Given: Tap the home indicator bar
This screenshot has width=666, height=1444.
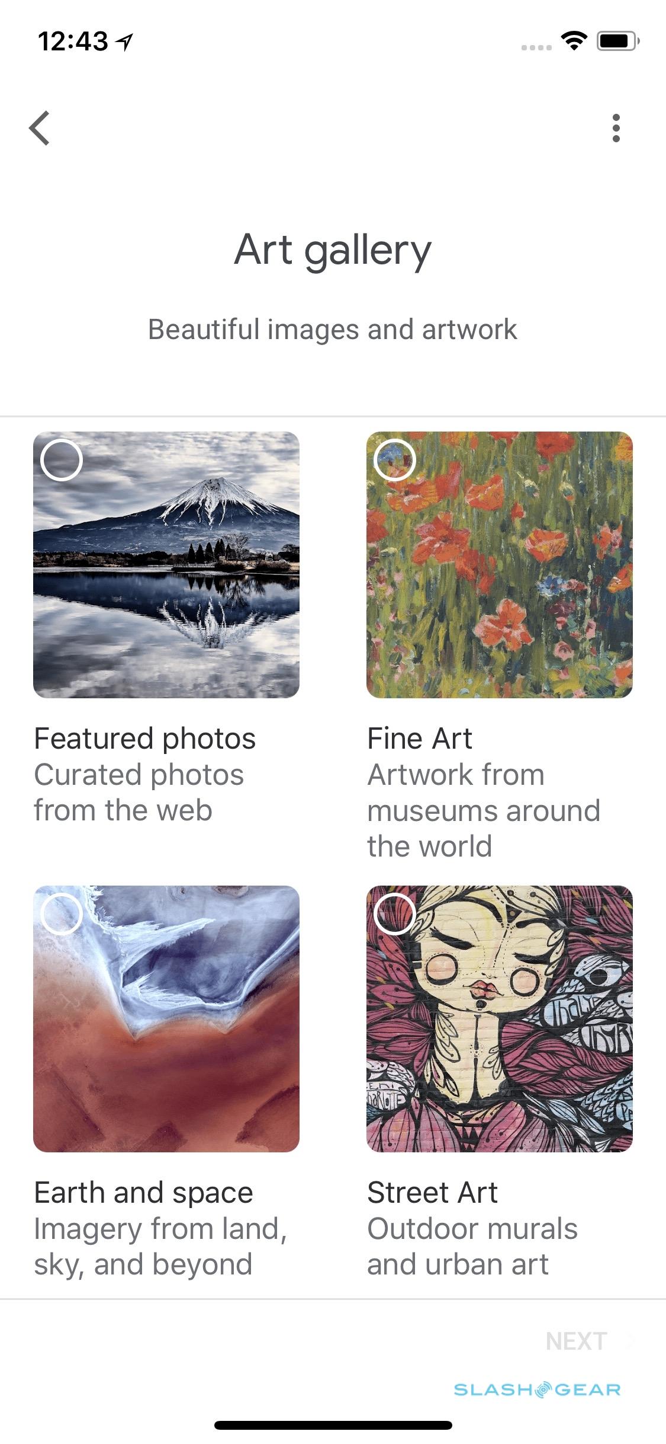Looking at the screenshot, I should (x=333, y=1425).
